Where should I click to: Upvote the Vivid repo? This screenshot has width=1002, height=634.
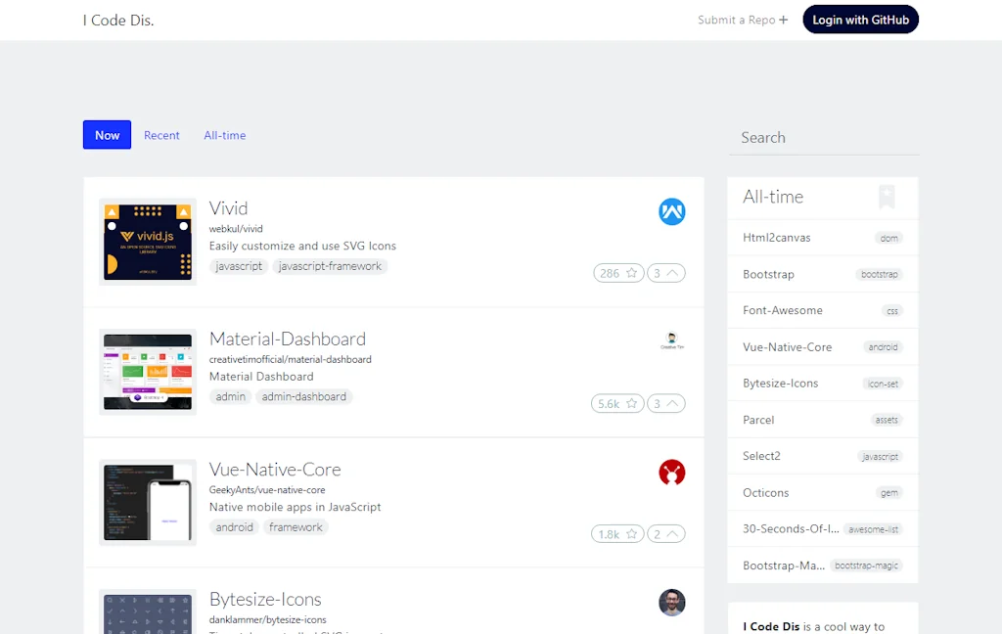click(x=666, y=273)
